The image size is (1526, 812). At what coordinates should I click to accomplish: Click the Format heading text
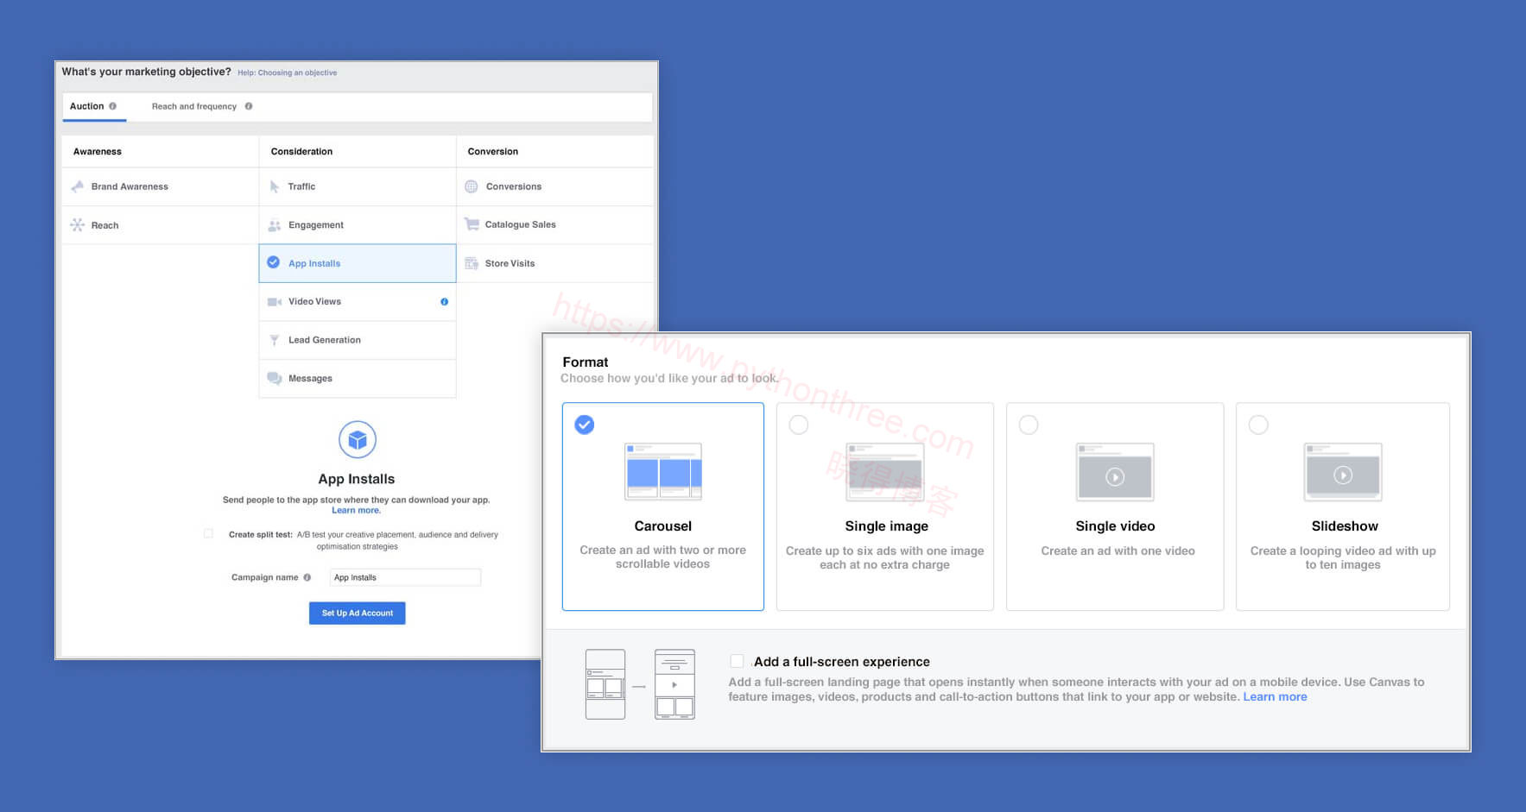tap(586, 362)
